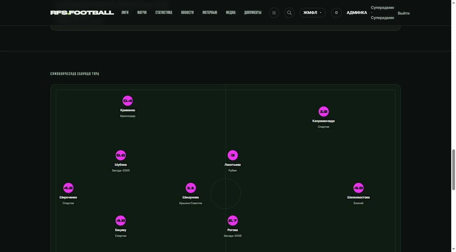The image size is (456, 252).
Task: Open the ДОКУМЕНТЫ menu item
Action: (x=253, y=13)
